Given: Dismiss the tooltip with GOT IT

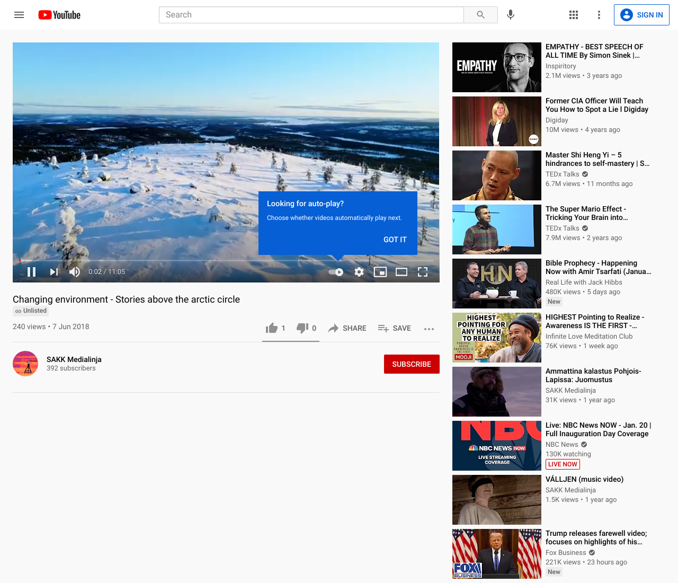Looking at the screenshot, I should tap(395, 240).
